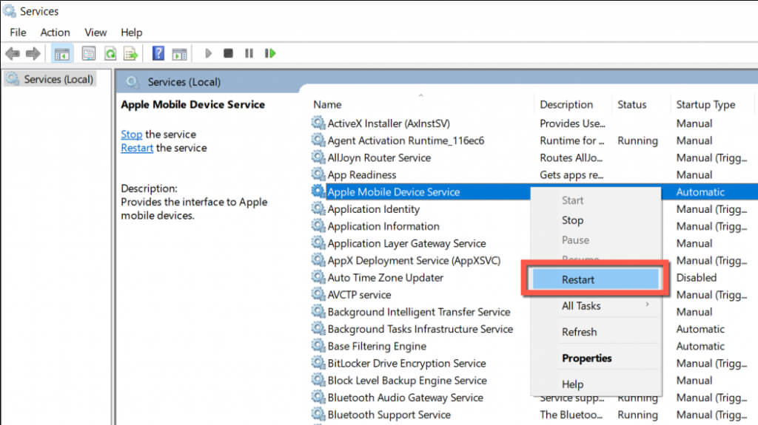Click the Back arrow in toolbar
The width and height of the screenshot is (758, 425).
[12, 53]
